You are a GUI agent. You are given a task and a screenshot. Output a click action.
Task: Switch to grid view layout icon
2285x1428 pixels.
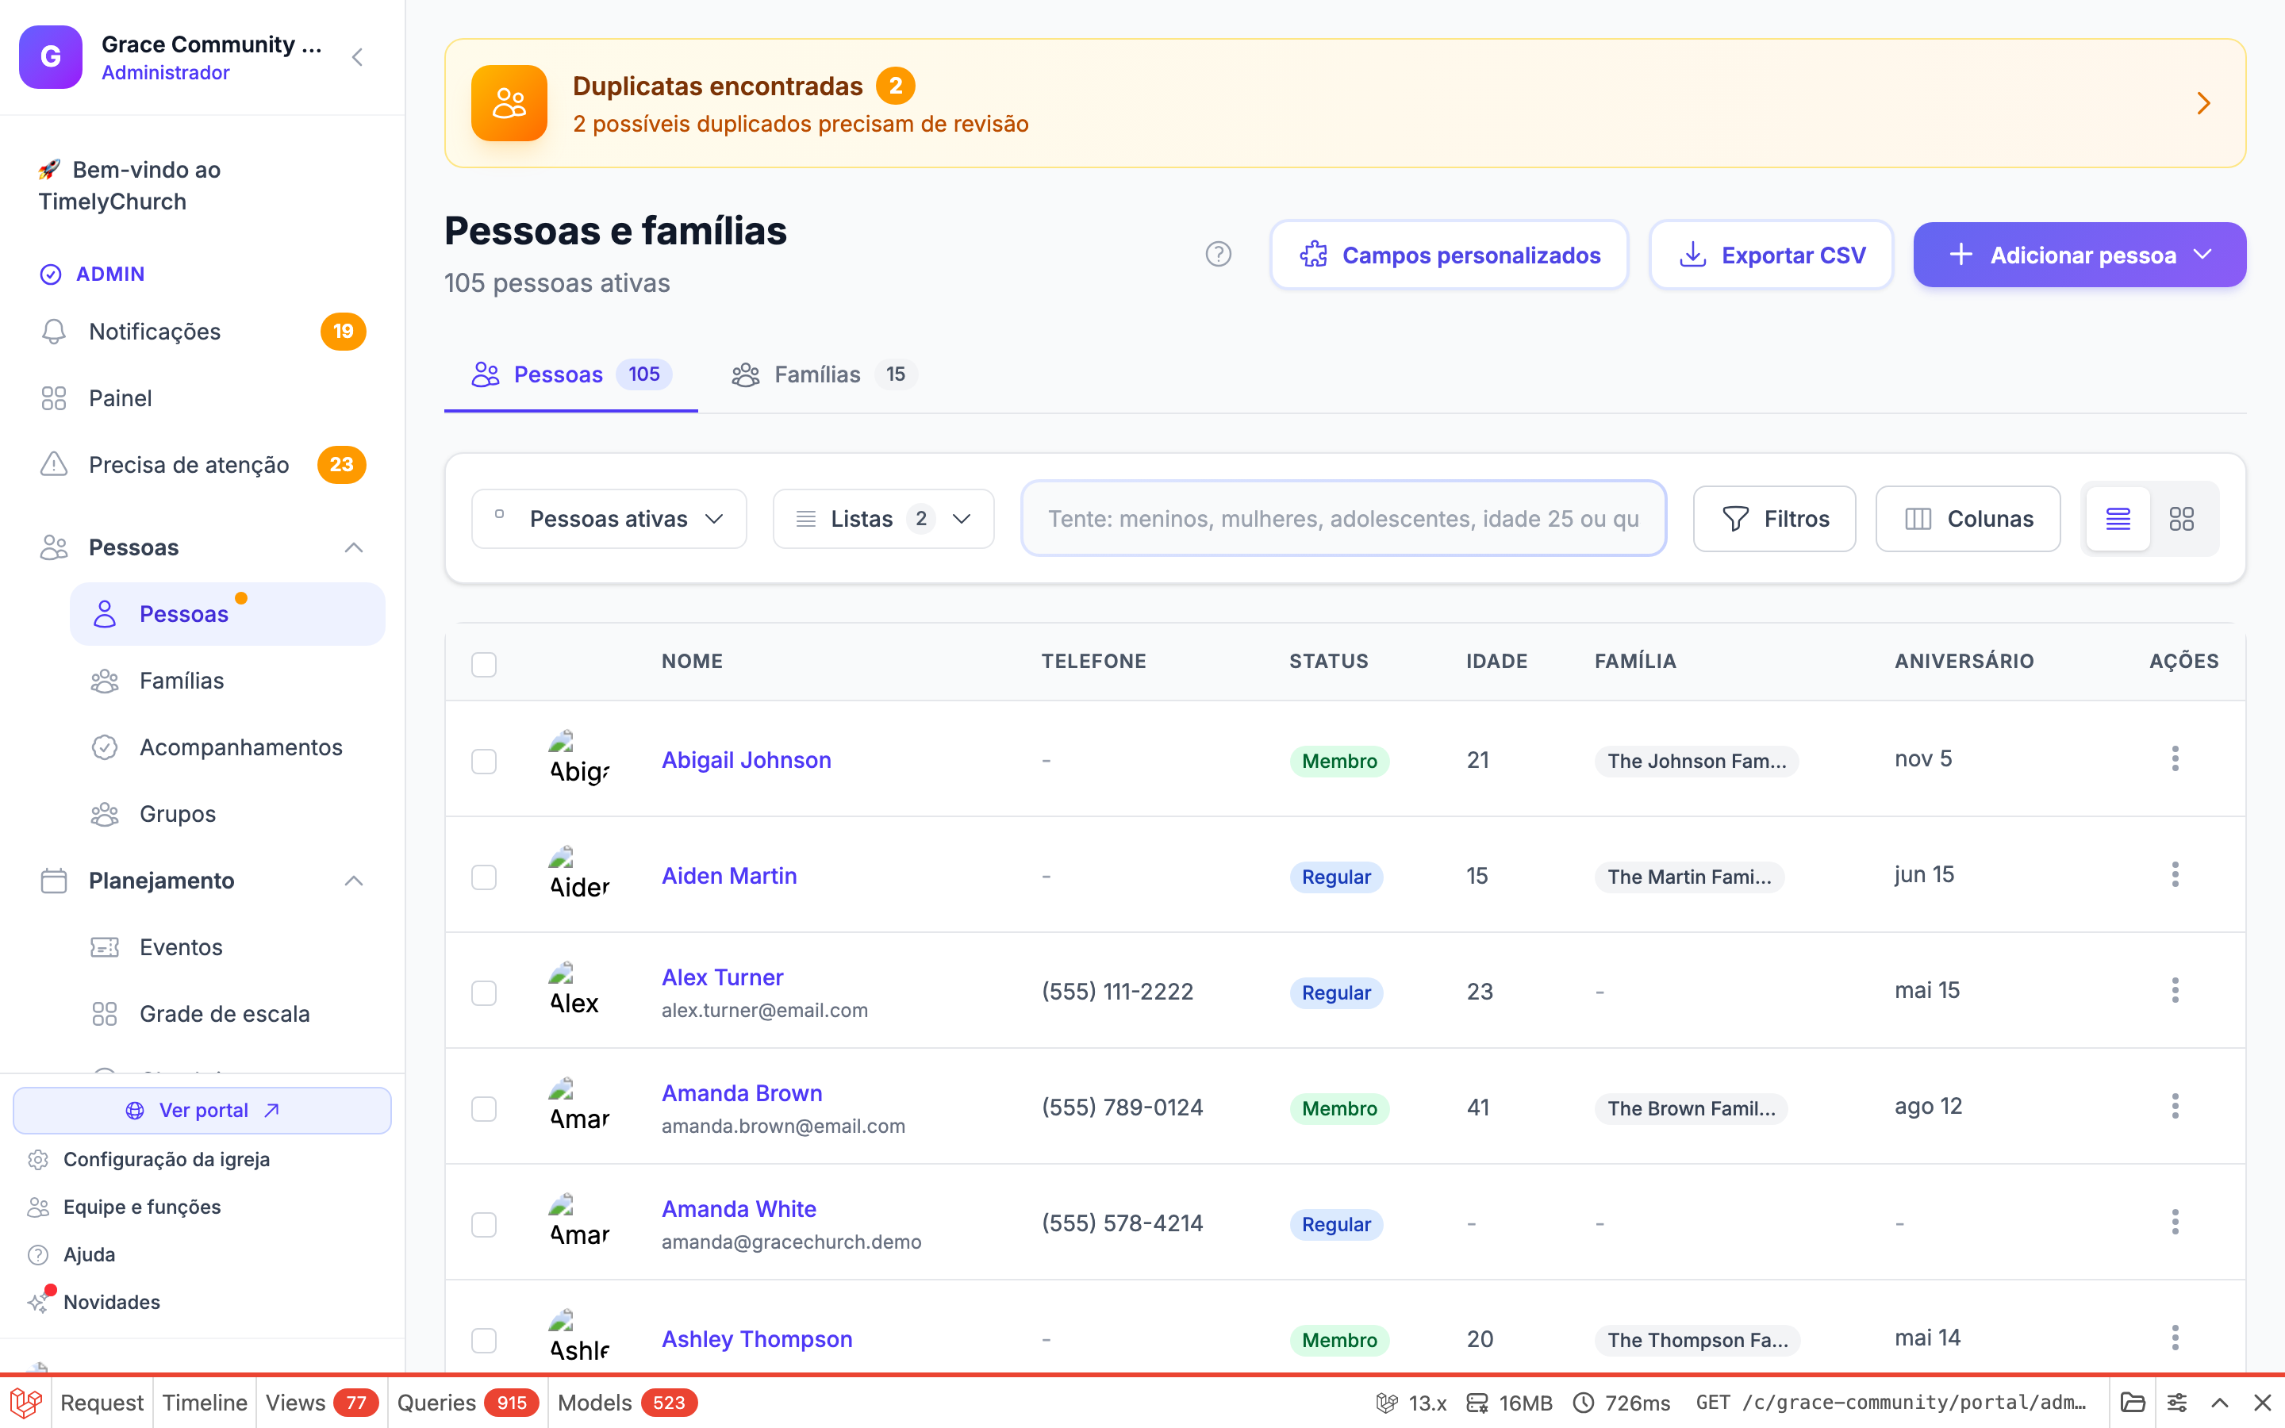click(x=2182, y=519)
